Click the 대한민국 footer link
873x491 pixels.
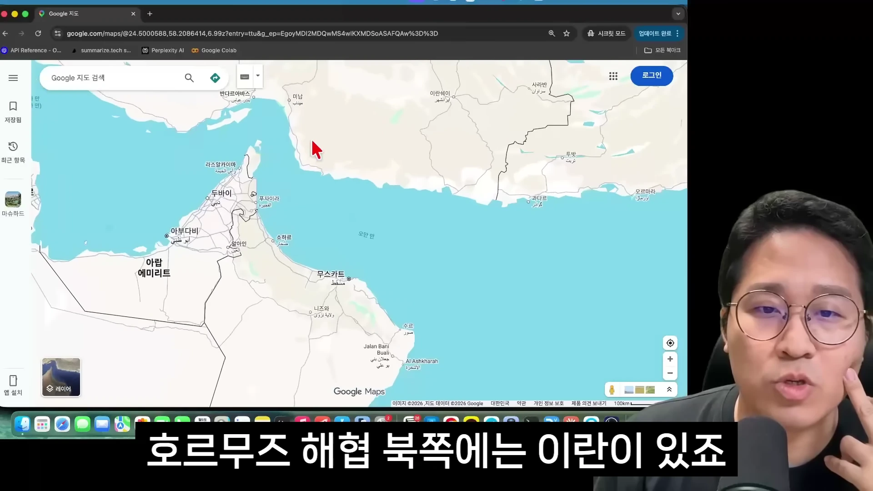[x=500, y=403]
